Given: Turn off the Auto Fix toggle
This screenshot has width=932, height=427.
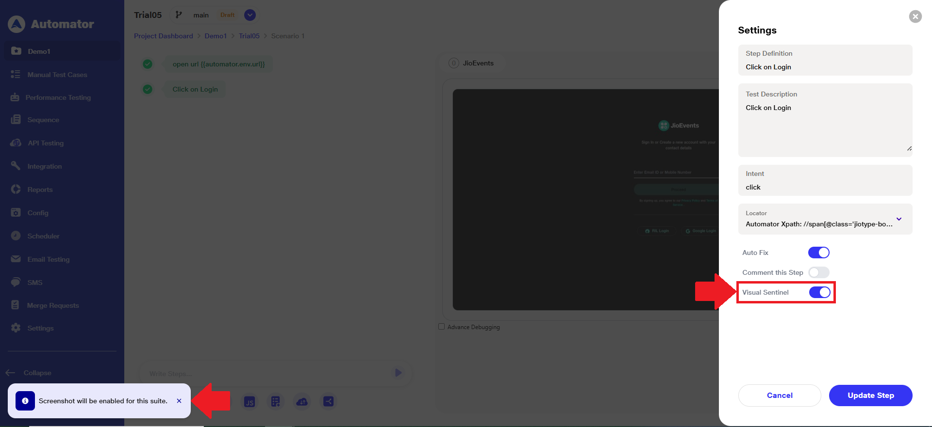Looking at the screenshot, I should pos(818,253).
